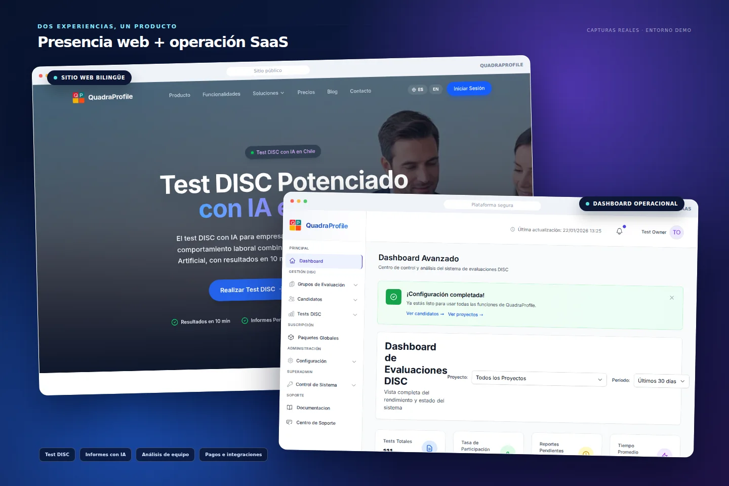
Task: Dismiss the Configuración completada banner
Action: click(672, 298)
